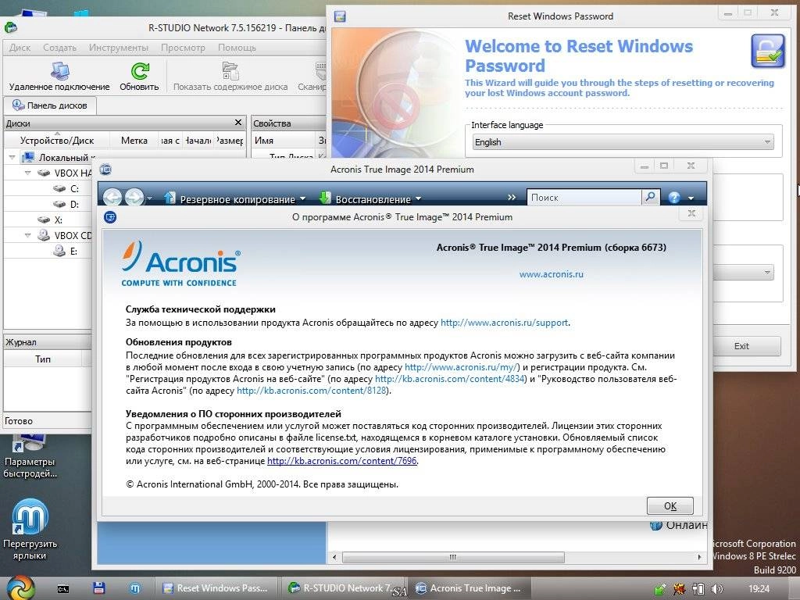Open the Помощь menu in R-STUDIO
Screen dimensions: 800x600
click(x=237, y=48)
